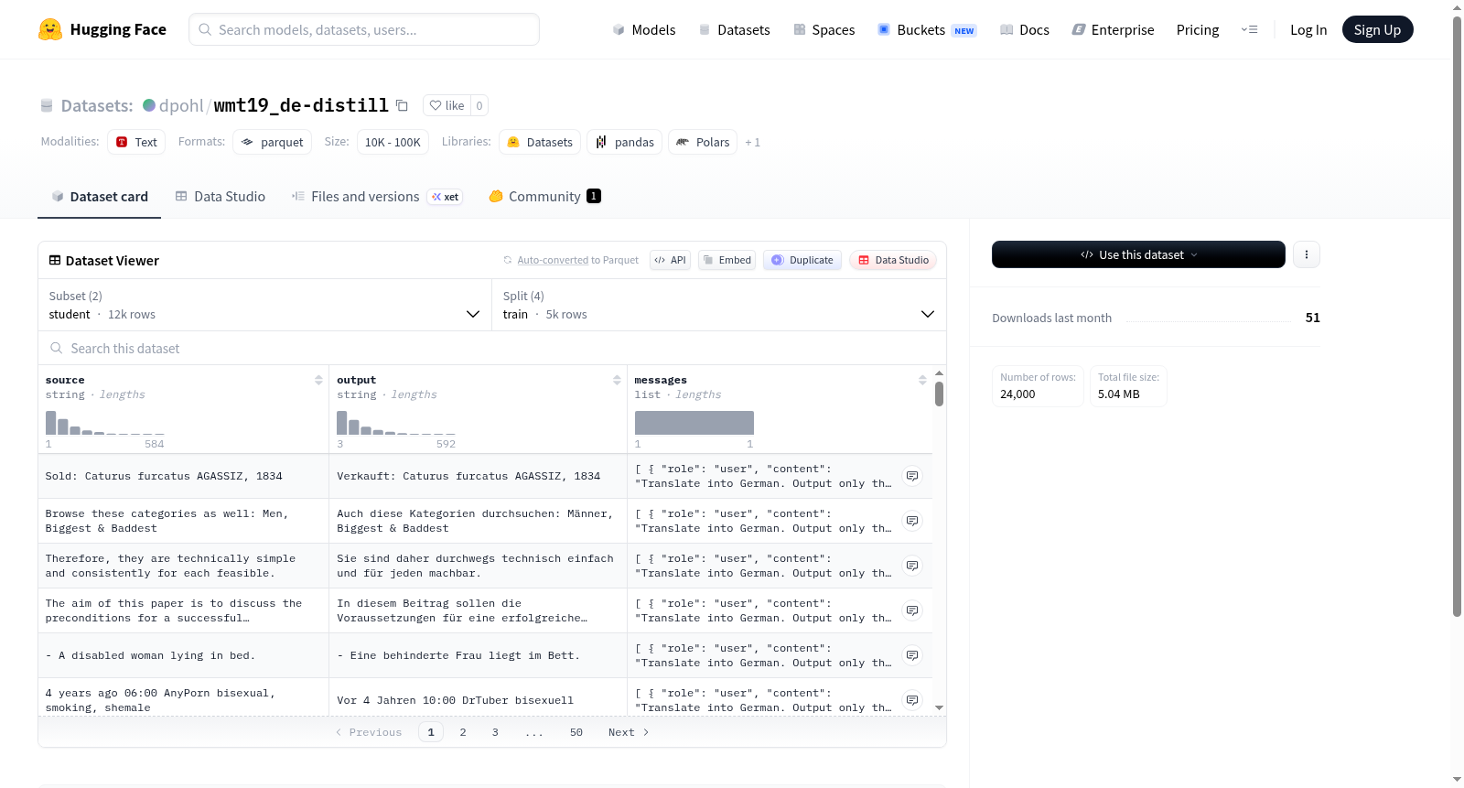Sort by the messages column arrows

[x=922, y=380]
